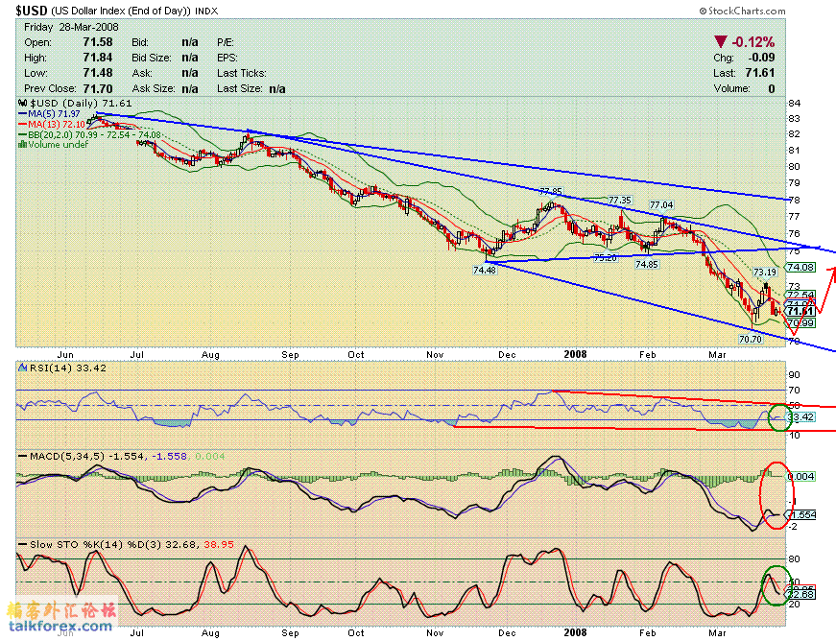
Task: Click the candlestick icon beside $USD (Daily)
Action: pyautogui.click(x=22, y=103)
